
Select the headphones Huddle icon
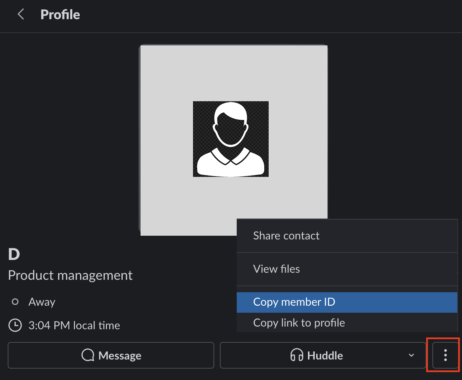[x=297, y=355]
